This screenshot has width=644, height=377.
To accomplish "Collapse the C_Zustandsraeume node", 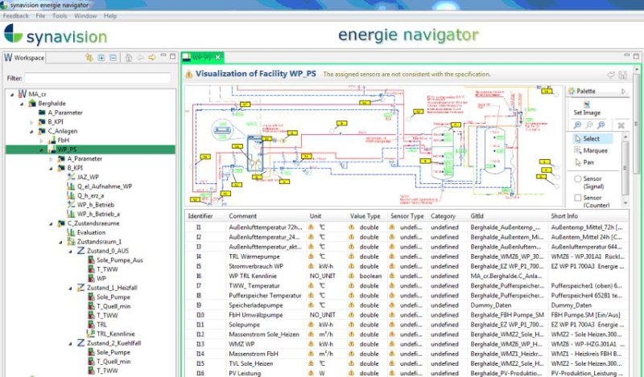I will tap(51, 223).
